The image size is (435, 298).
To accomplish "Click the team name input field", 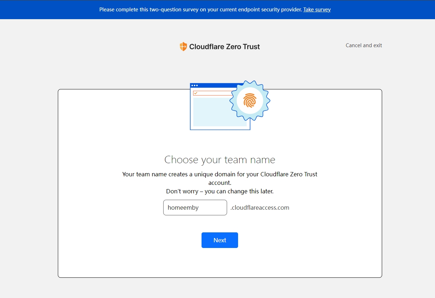I will (195, 208).
